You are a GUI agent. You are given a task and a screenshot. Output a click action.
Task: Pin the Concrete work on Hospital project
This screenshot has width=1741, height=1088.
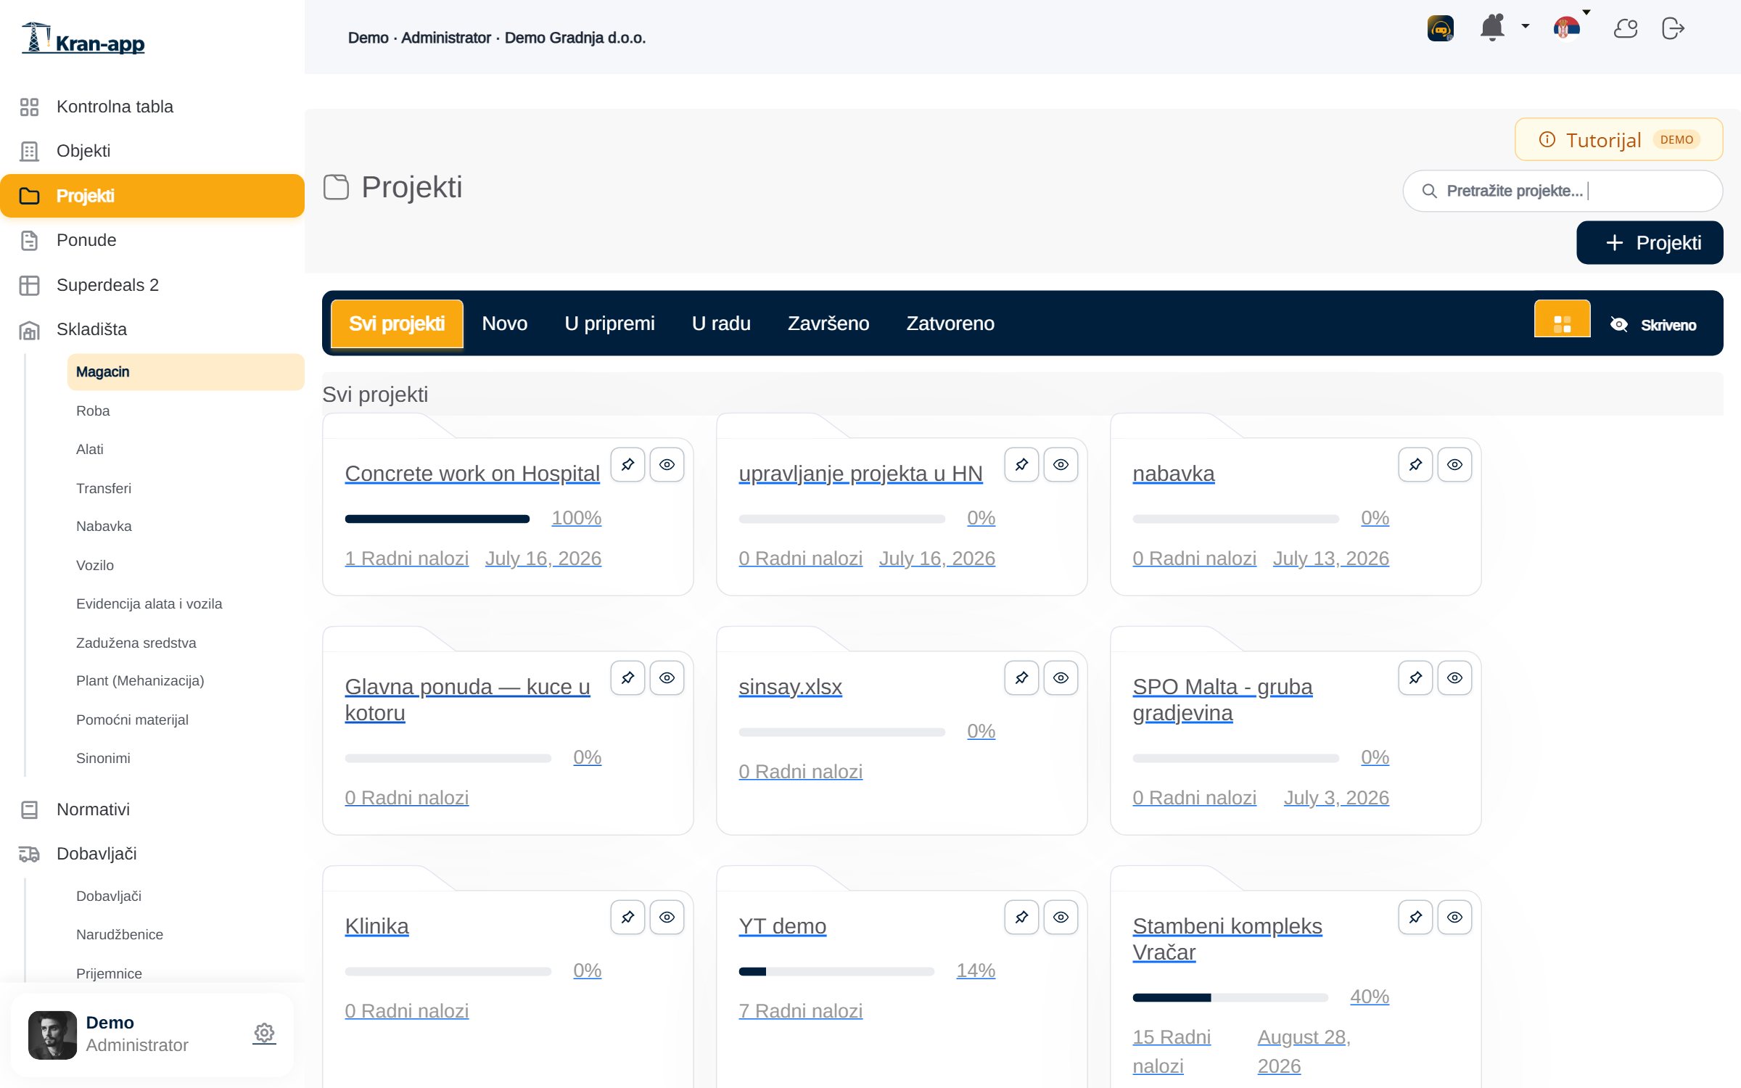coord(627,464)
